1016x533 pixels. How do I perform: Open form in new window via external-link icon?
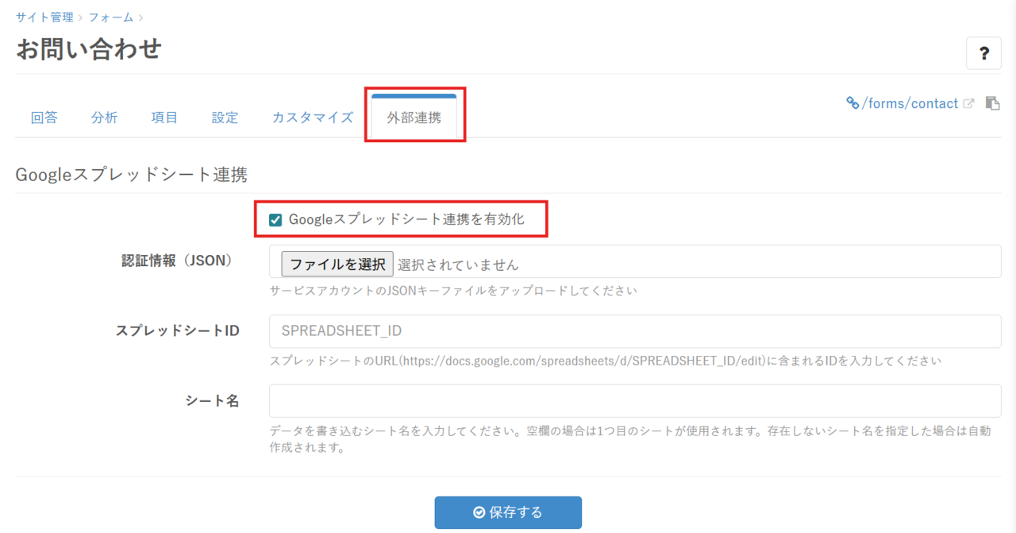point(968,103)
